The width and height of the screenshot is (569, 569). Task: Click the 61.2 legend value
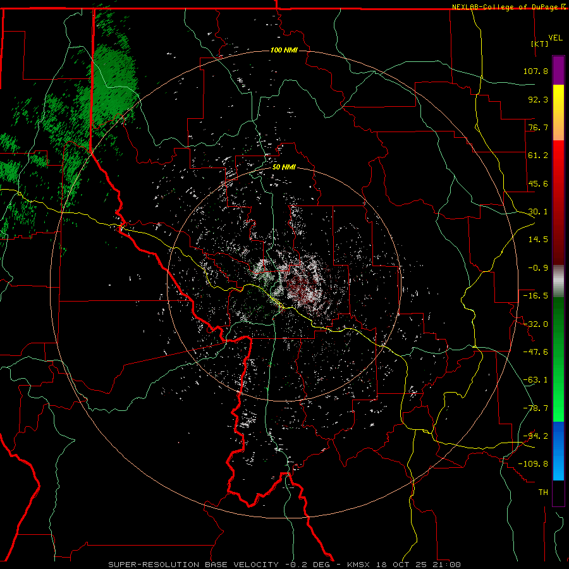[x=538, y=156]
